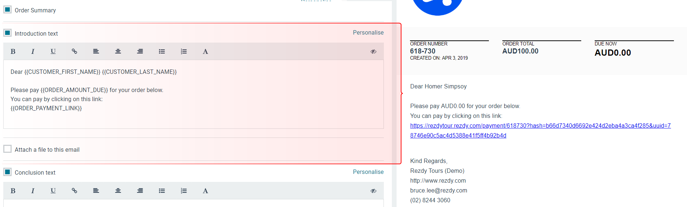Insert bullet list in the Conclusion text toolbar
Viewport: 687px width, 207px height.
162,191
